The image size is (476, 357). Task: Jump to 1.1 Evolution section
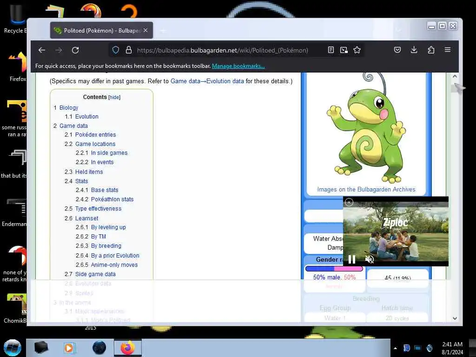[x=86, y=117]
